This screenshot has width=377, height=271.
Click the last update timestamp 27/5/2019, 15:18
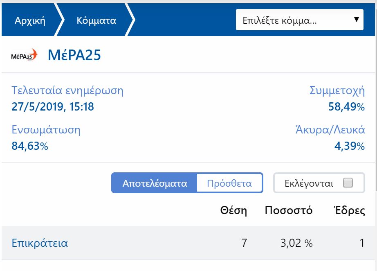pyautogui.click(x=53, y=107)
